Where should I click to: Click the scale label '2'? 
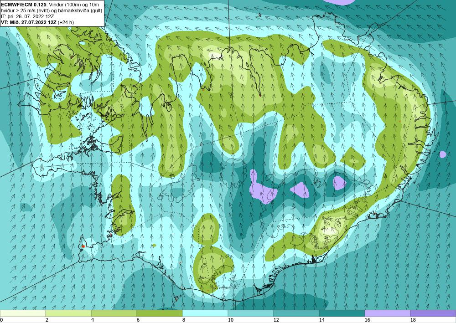point(47,320)
